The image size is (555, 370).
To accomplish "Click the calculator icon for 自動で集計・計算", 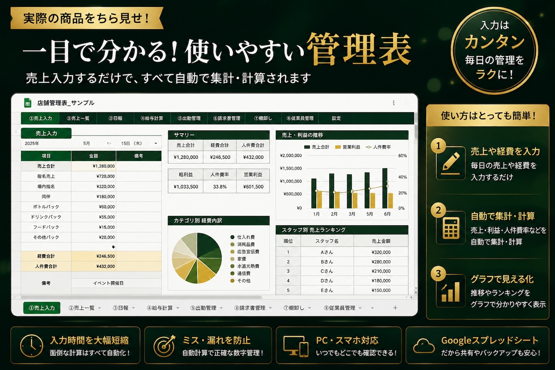I will click(x=450, y=228).
